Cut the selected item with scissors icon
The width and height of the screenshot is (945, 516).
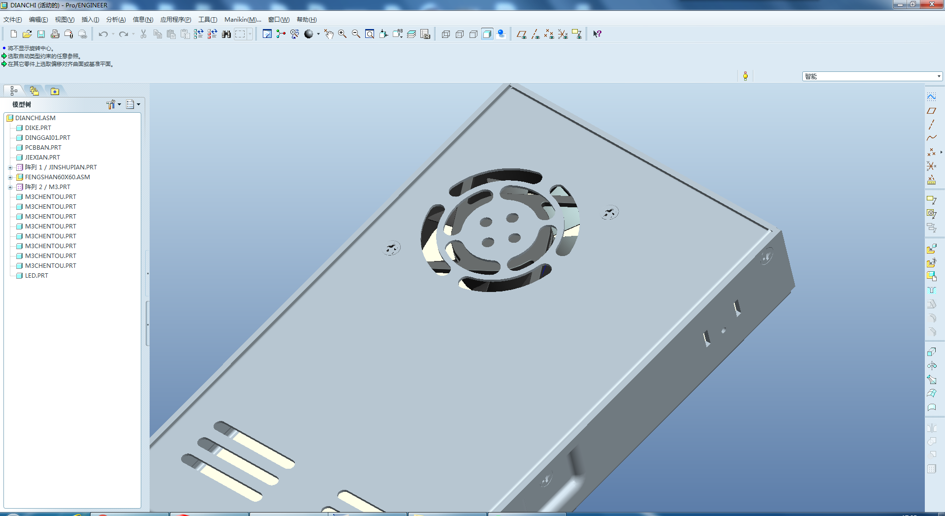click(144, 34)
